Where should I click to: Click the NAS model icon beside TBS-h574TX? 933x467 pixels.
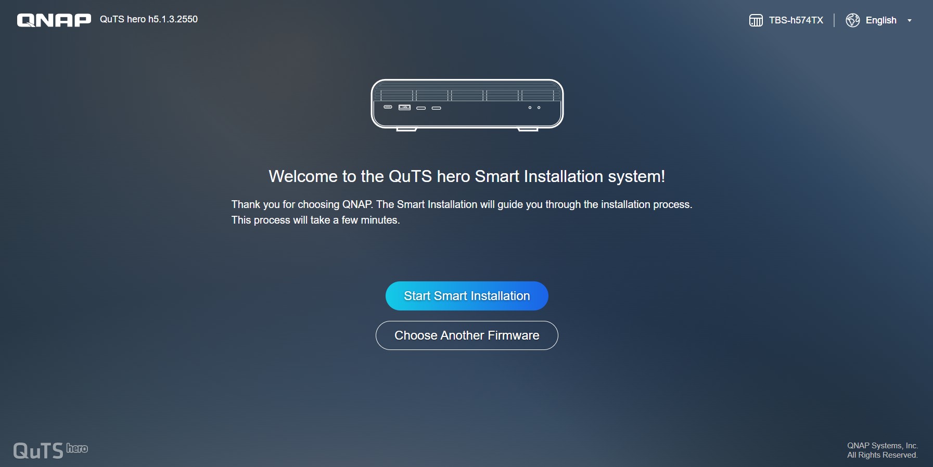(756, 20)
